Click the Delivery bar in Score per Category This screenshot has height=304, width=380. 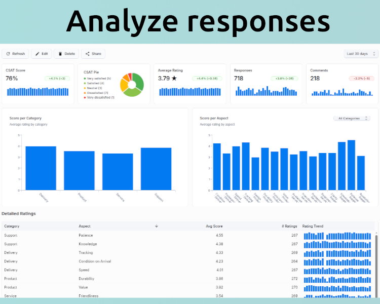(x=41, y=168)
